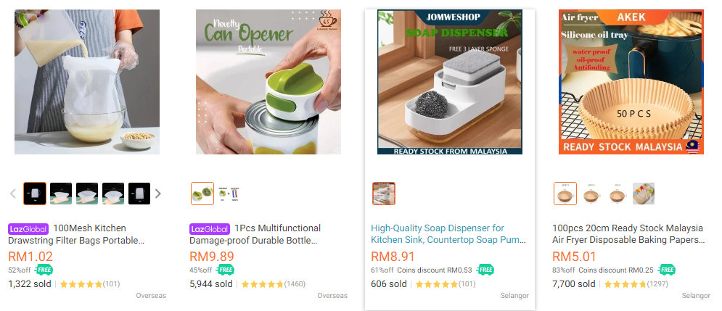Viewport: 722px width, 311px height.
Task: Click the LazGlobal badge on can opener listing
Action: coord(210,228)
